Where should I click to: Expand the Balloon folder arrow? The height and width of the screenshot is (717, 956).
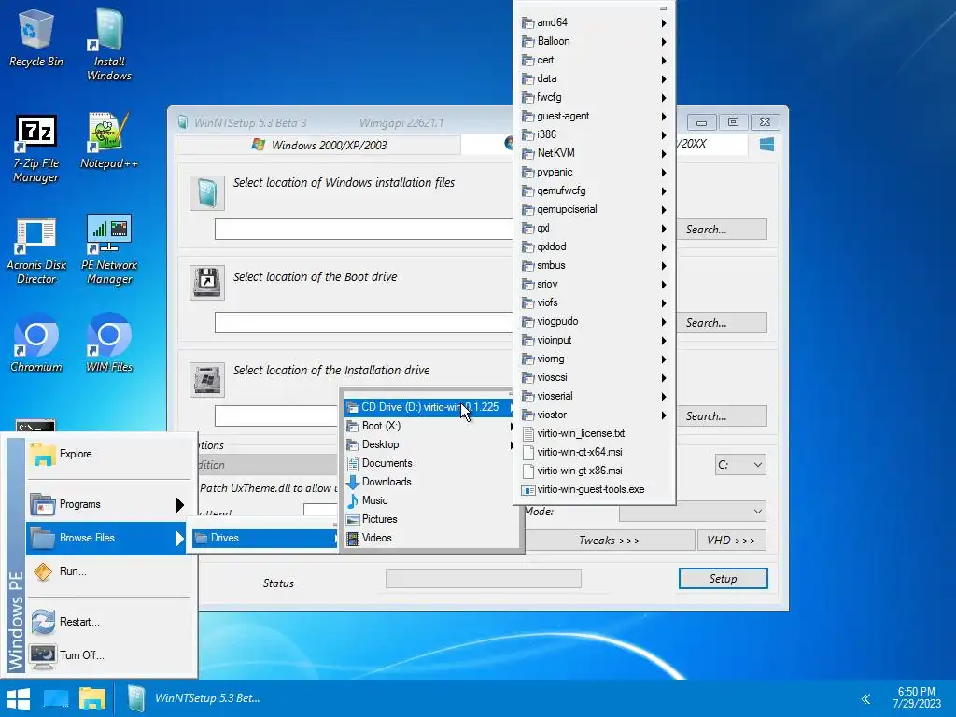[x=664, y=42]
